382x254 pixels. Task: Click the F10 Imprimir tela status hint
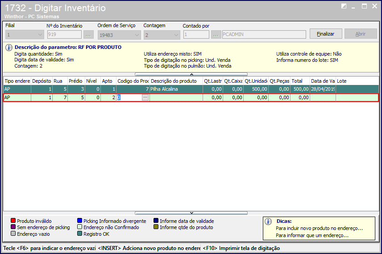241,248
